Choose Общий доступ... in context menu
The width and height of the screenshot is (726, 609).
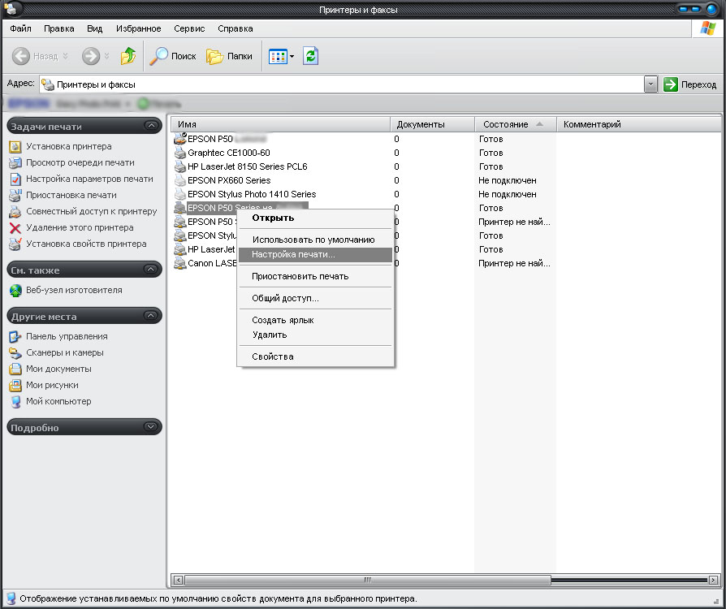[x=315, y=298]
